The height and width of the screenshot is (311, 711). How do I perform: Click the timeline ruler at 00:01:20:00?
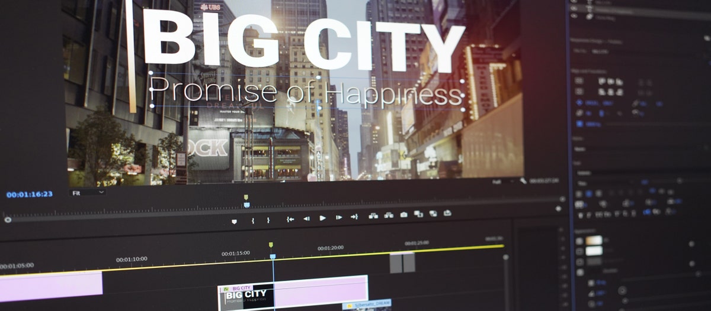tap(331, 248)
